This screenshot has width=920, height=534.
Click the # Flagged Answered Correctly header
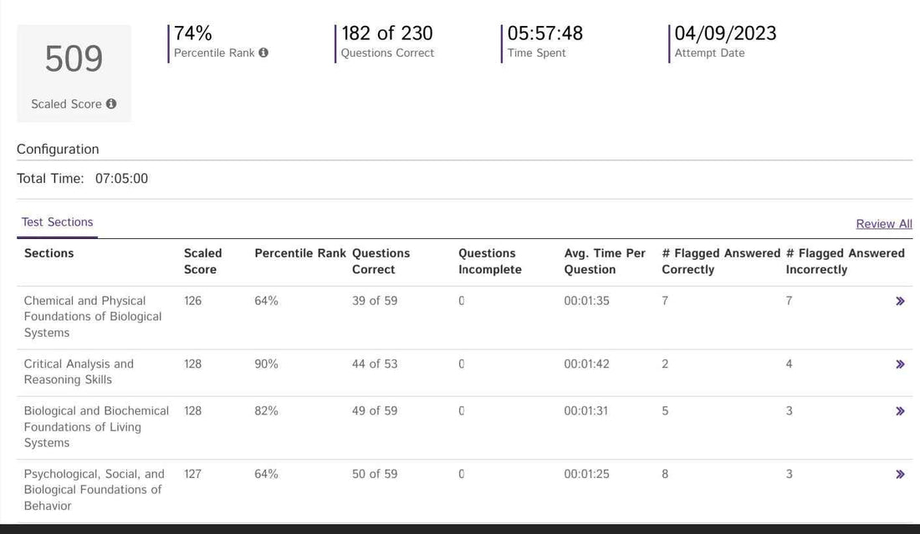(720, 261)
